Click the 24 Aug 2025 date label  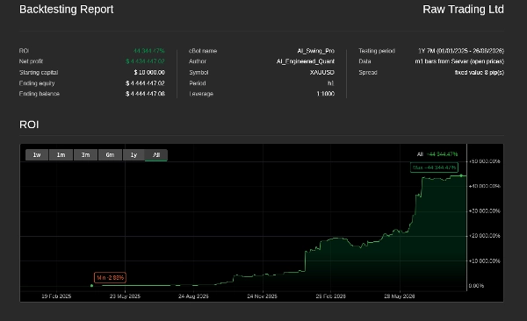click(x=193, y=296)
